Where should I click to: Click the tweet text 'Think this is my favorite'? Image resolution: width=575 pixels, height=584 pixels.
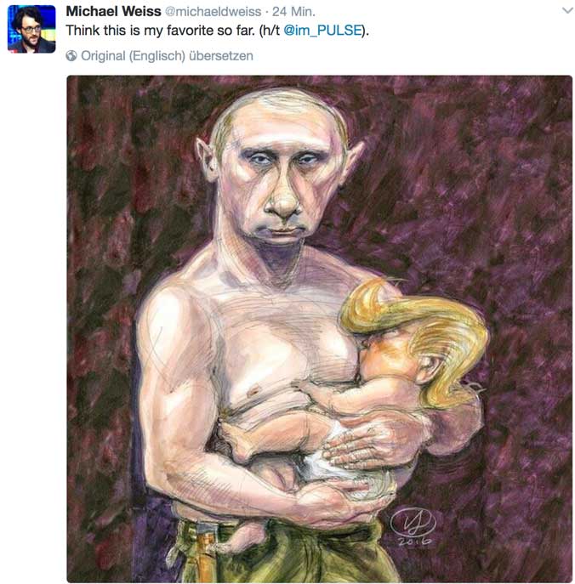(139, 31)
